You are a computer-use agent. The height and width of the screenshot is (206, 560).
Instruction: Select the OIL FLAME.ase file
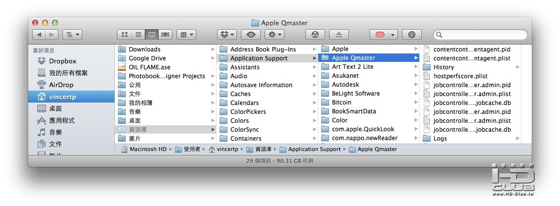pyautogui.click(x=166, y=67)
